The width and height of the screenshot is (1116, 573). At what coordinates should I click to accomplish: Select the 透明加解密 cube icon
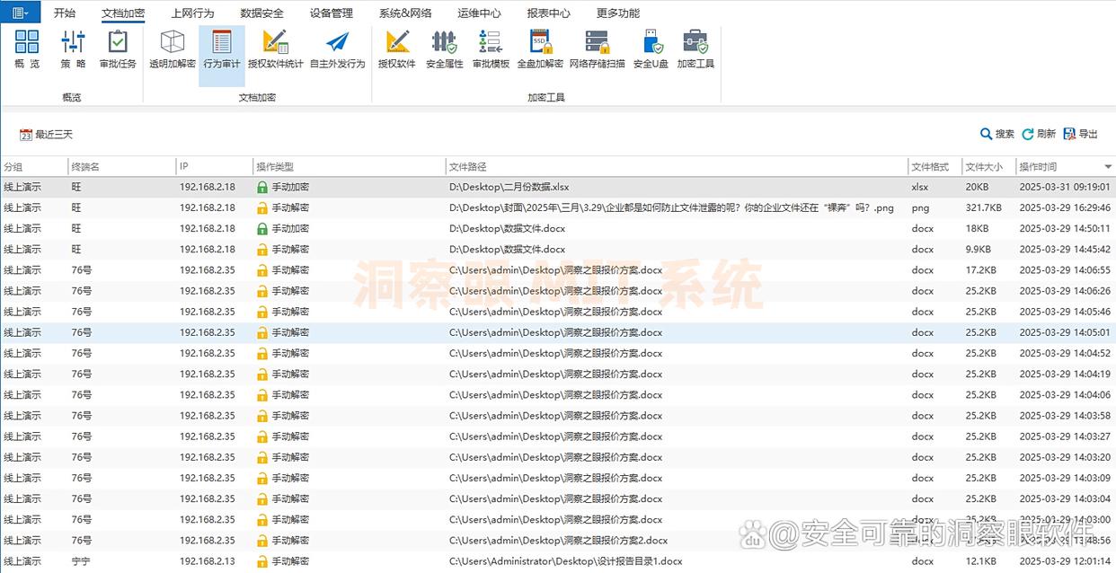click(173, 49)
